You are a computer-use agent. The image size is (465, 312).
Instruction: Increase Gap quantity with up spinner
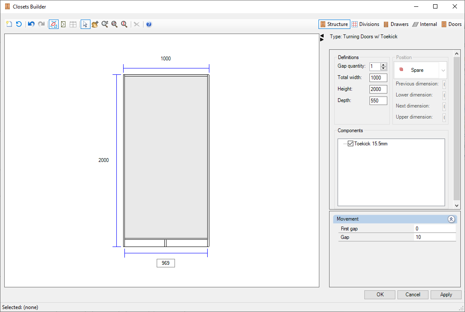point(383,65)
